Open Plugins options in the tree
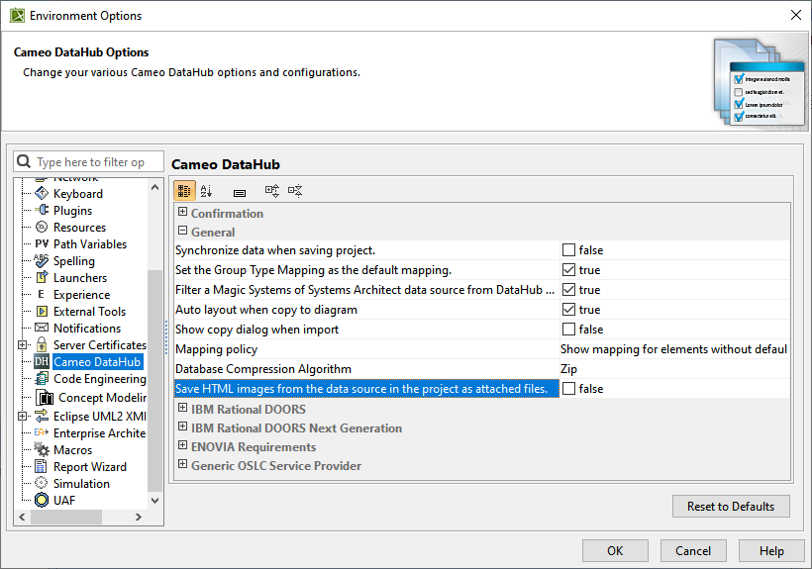The height and width of the screenshot is (569, 812). click(x=72, y=211)
